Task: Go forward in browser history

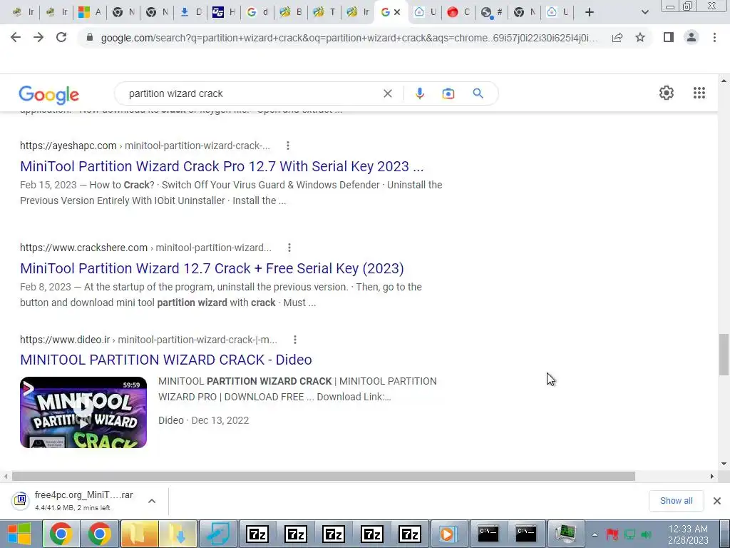Action: tap(38, 37)
